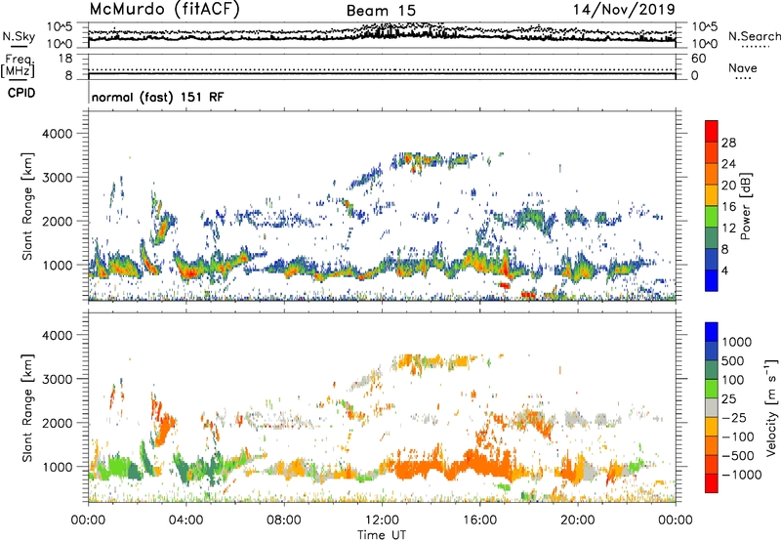The width and height of the screenshot is (781, 541).
Task: Select the 12–16 dB light green power swatch
Action: pos(712,217)
